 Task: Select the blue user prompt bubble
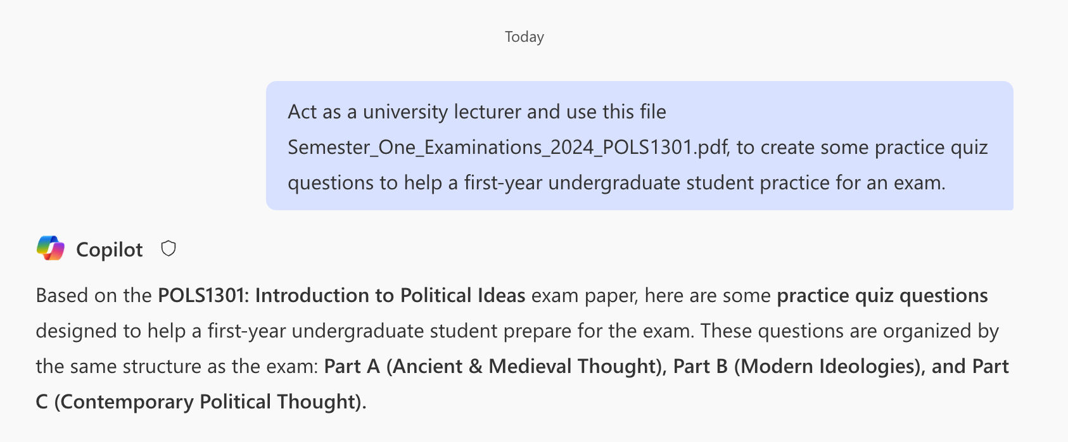pyautogui.click(x=639, y=146)
